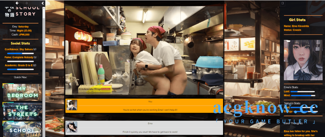Toggle the small square icon above Girl Stats
Image resolution: width=325 pixels, height=137 pixels.
pos(283,3)
